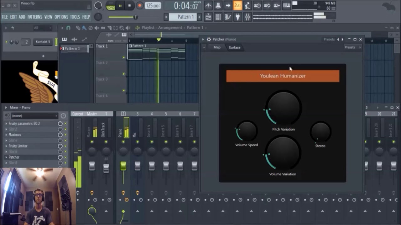Disable the Fruity Limiter effect light
401x225 pixels.
[65, 146]
